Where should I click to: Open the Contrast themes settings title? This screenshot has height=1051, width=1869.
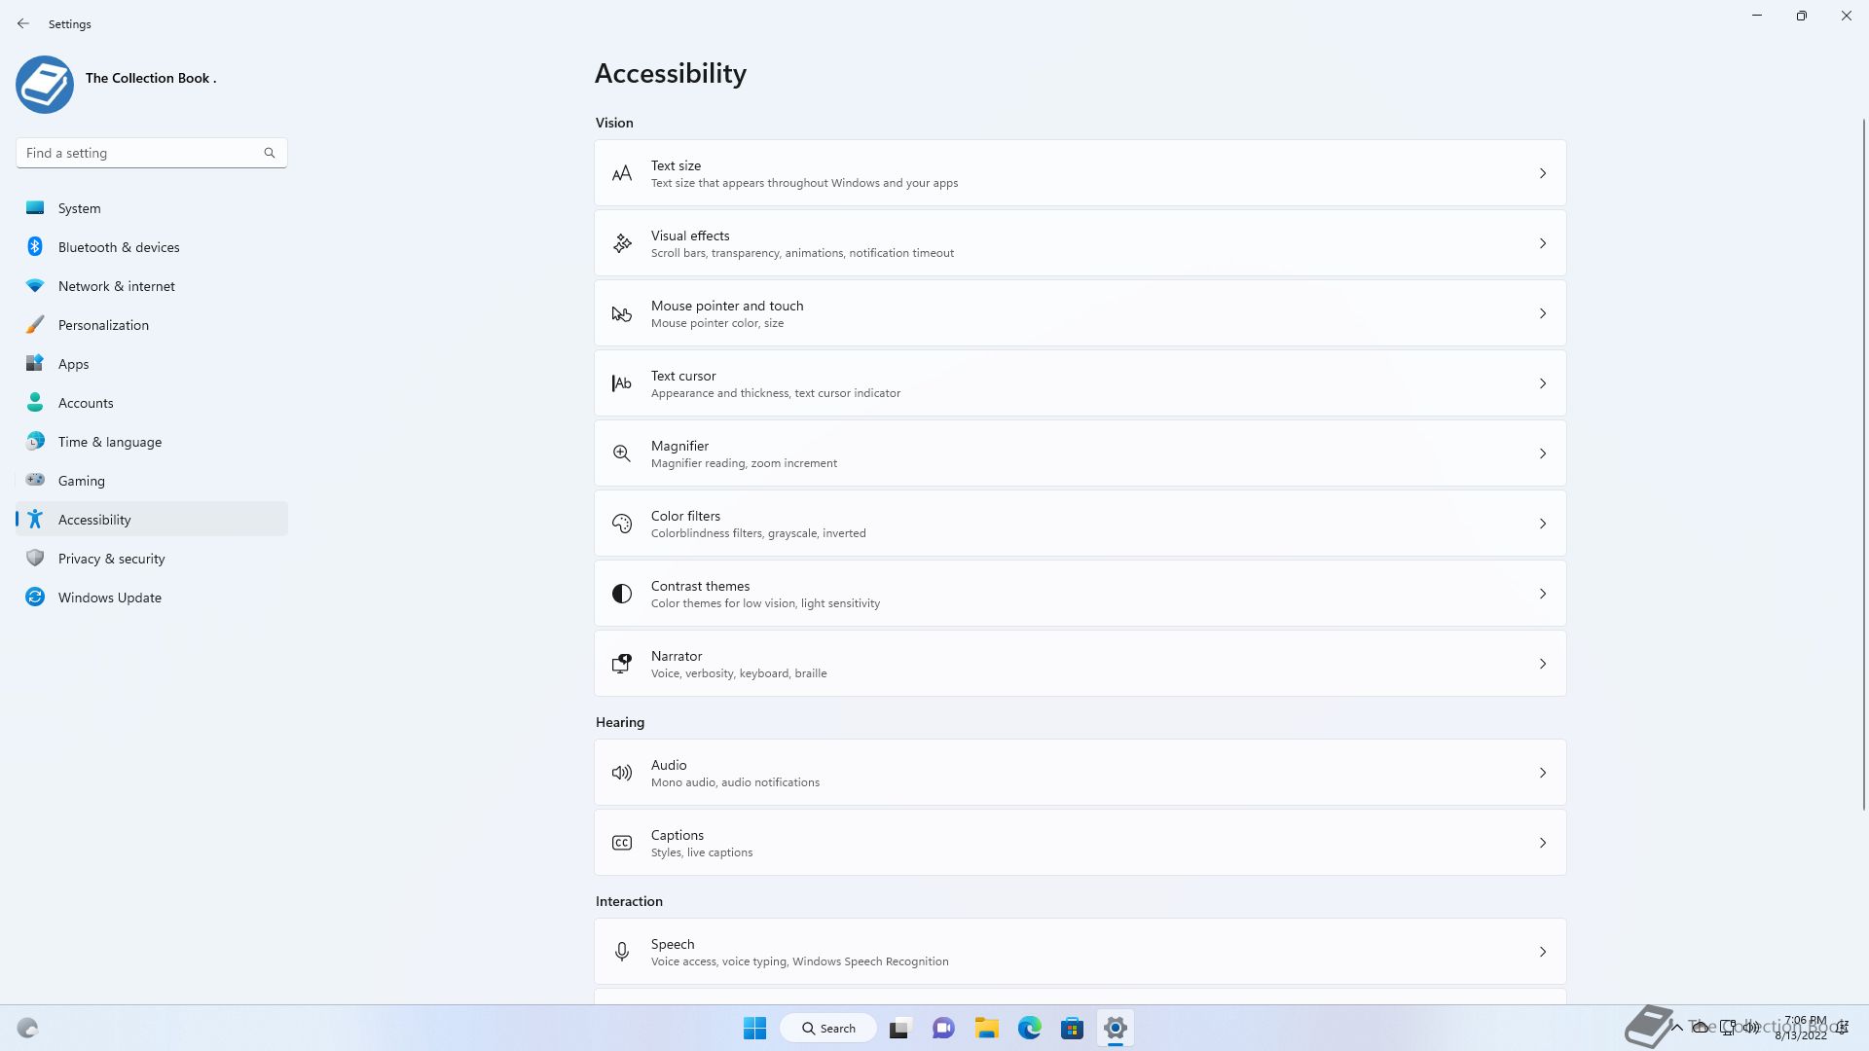700,586
